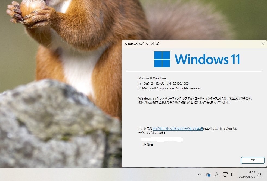The height and width of the screenshot is (181, 267).
Task: Close the Windows version information dialog
Action: click(x=263, y=44)
